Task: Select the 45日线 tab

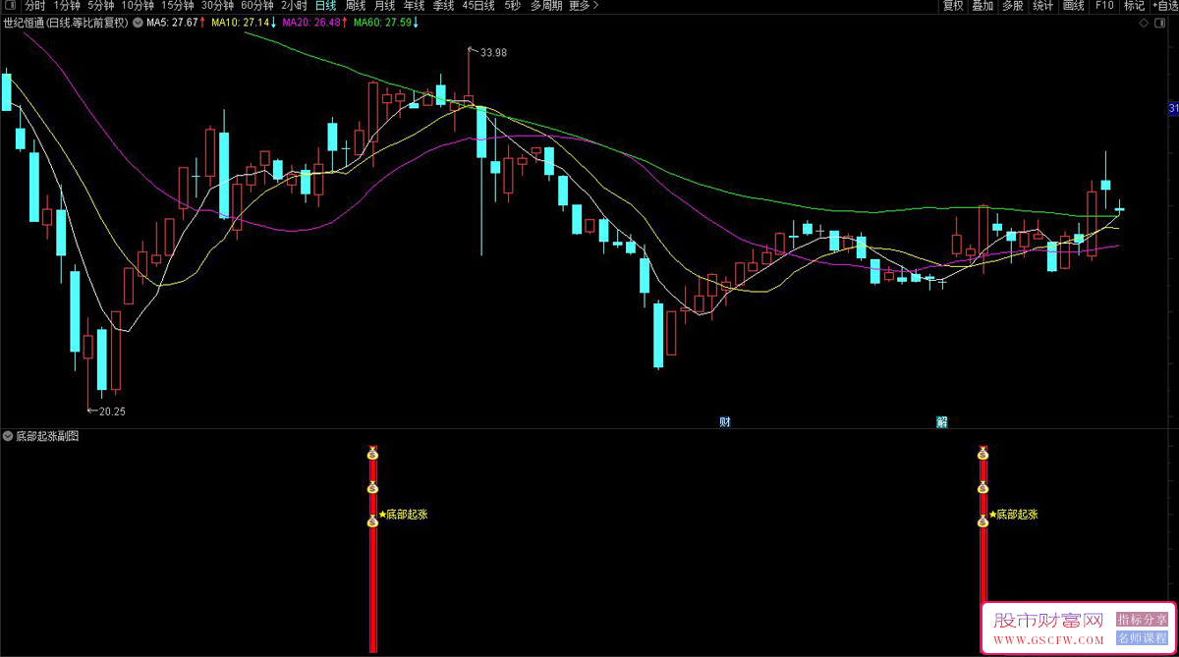Action: (478, 6)
